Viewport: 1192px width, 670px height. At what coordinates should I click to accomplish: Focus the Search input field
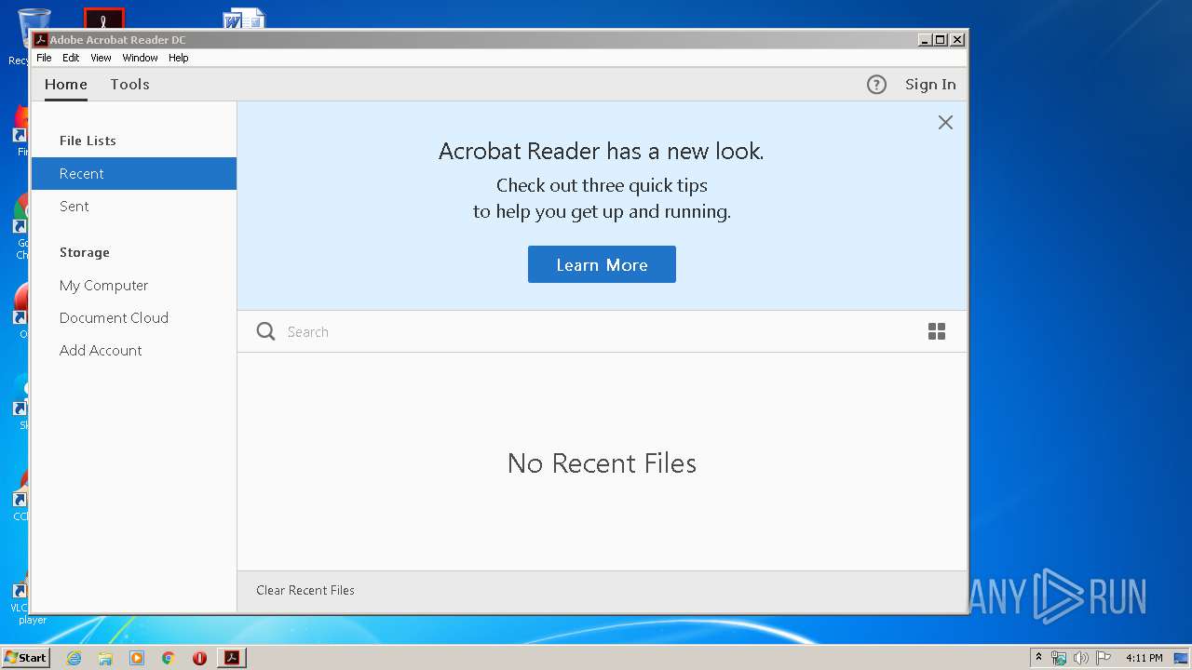pyautogui.click(x=596, y=331)
